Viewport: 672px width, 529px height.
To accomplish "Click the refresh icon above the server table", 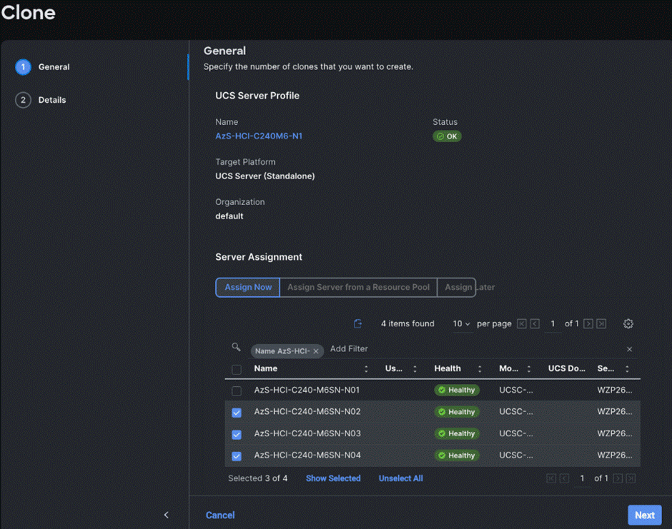I will click(x=357, y=323).
